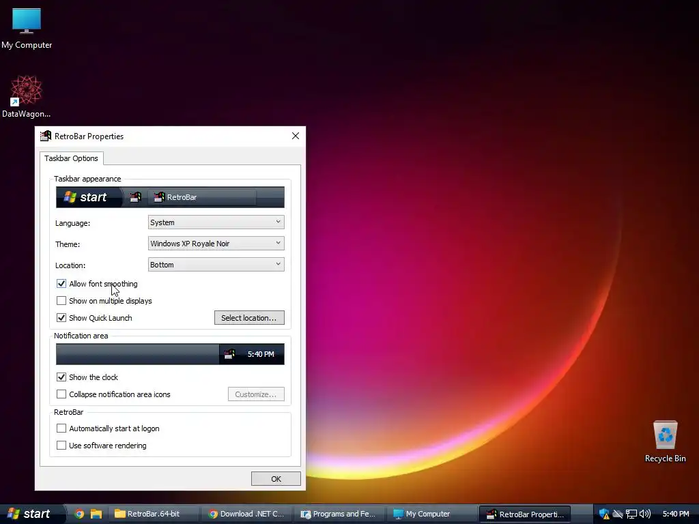The image size is (699, 524).
Task: Select the Taskbar Options tab
Action: pyautogui.click(x=71, y=158)
